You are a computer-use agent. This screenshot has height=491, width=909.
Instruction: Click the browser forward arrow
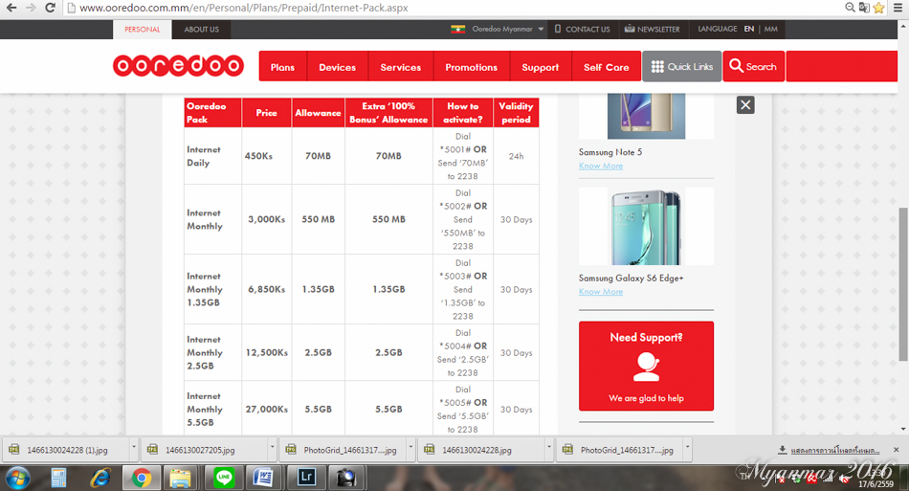coord(31,8)
